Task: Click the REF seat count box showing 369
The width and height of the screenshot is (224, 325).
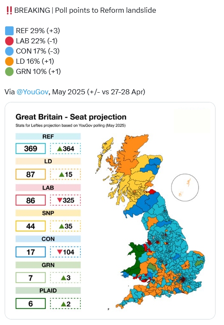Action: (x=31, y=148)
